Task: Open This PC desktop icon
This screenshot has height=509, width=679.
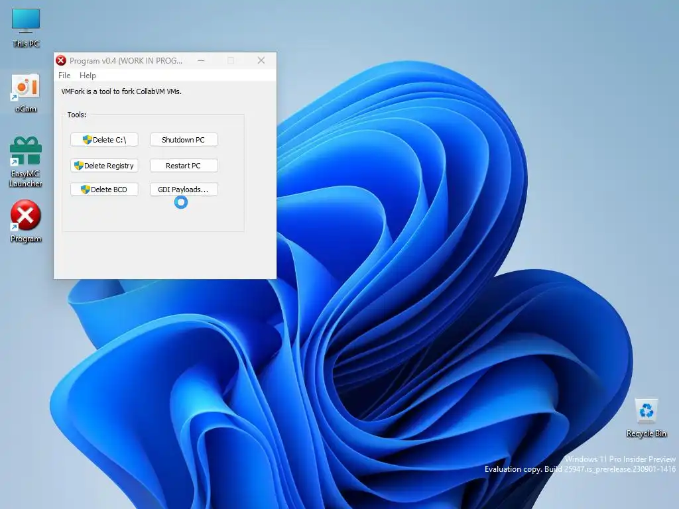Action: coord(26,27)
